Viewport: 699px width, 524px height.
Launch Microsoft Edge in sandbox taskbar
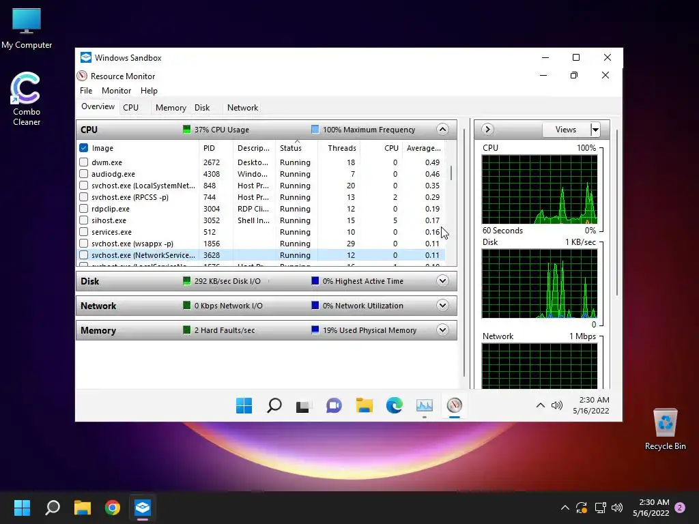[x=394, y=405]
